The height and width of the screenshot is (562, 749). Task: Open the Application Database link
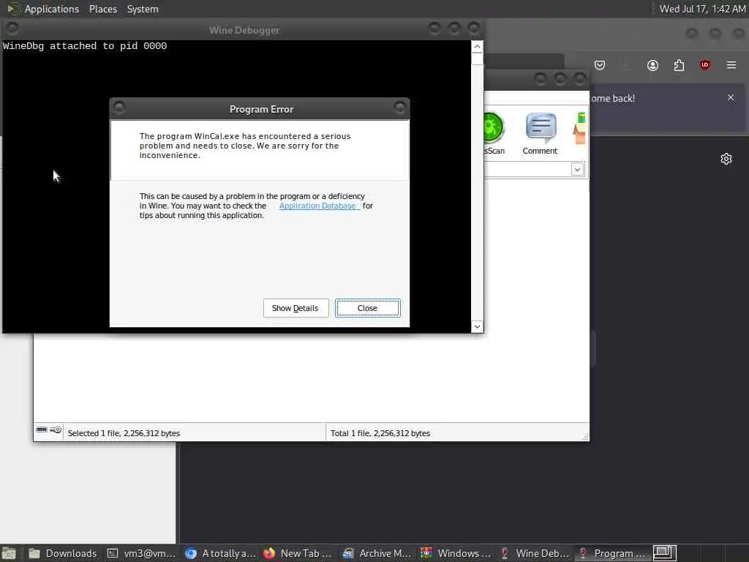(319, 206)
